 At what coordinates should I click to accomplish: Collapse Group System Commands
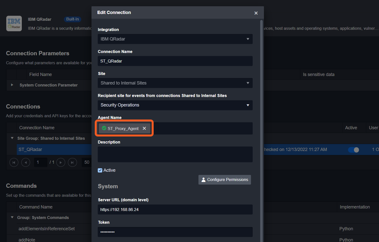(x=12, y=217)
